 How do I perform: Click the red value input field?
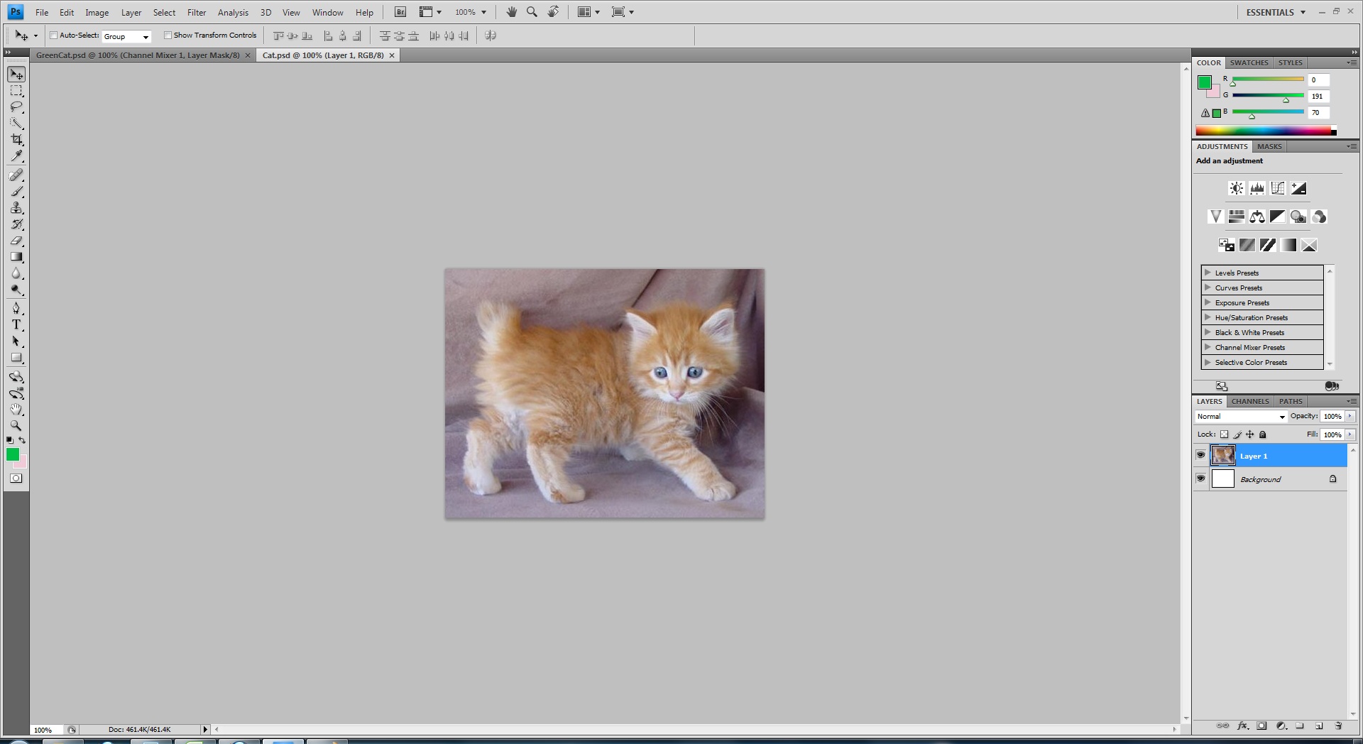click(1319, 80)
